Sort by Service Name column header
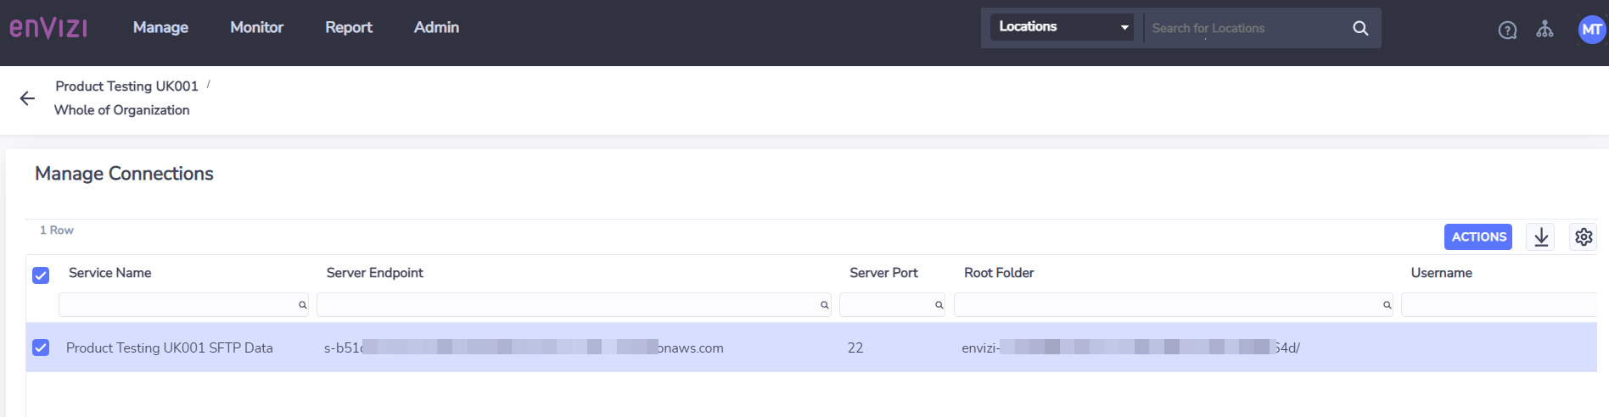 [109, 273]
